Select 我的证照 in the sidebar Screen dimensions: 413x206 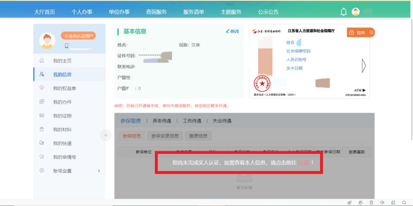pos(62,116)
